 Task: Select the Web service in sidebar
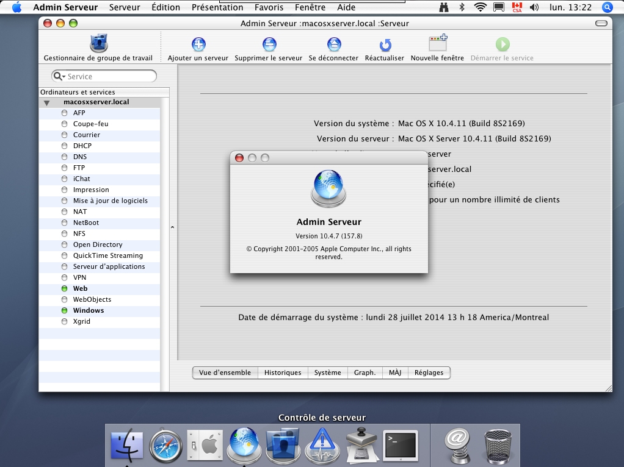click(80, 288)
